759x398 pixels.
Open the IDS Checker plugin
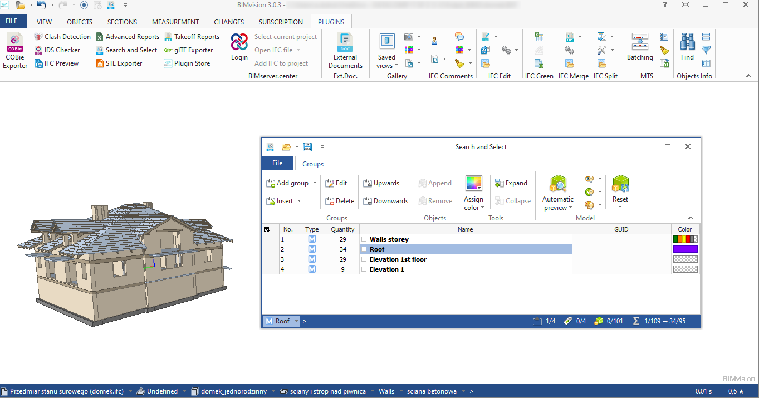click(x=56, y=50)
